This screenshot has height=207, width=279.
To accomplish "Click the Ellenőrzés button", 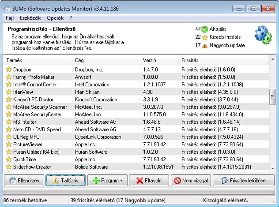I will pos(24,181).
